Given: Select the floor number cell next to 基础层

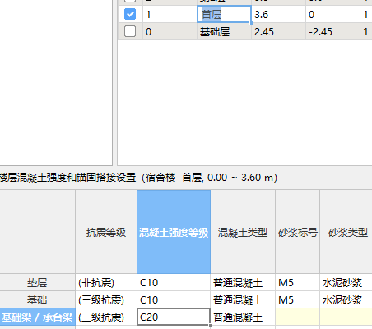Looking at the screenshot, I should click(x=170, y=31).
